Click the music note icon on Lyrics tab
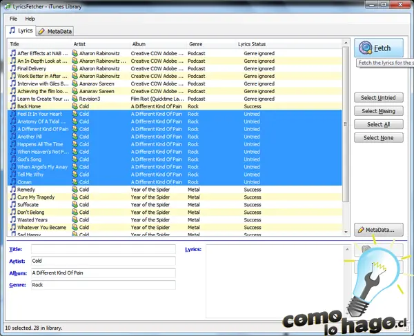Viewport: 414px width, 336px height. coord(12,30)
